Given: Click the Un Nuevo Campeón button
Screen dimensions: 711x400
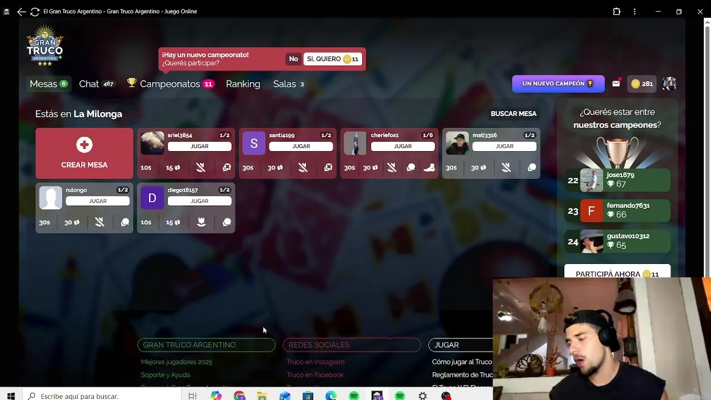Looking at the screenshot, I should tap(558, 84).
